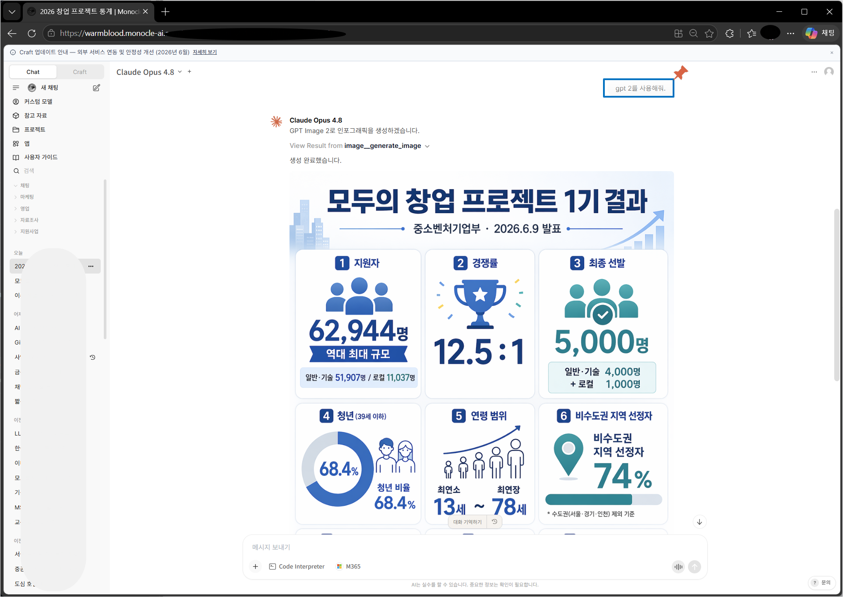Image resolution: width=843 pixels, height=597 pixels.
Task: Close the 2026 창업 프로젝트 통계 tab
Action: click(x=146, y=12)
